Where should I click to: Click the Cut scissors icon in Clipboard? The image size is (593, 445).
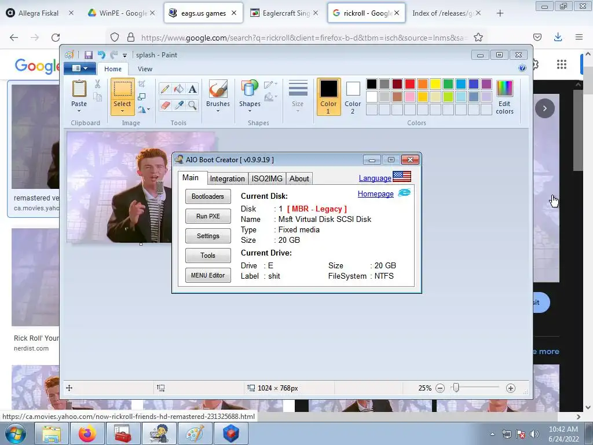(97, 84)
